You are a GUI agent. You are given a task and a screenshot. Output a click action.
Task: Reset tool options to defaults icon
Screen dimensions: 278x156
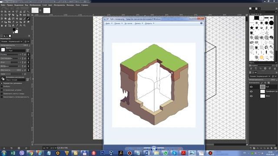tap(26, 148)
